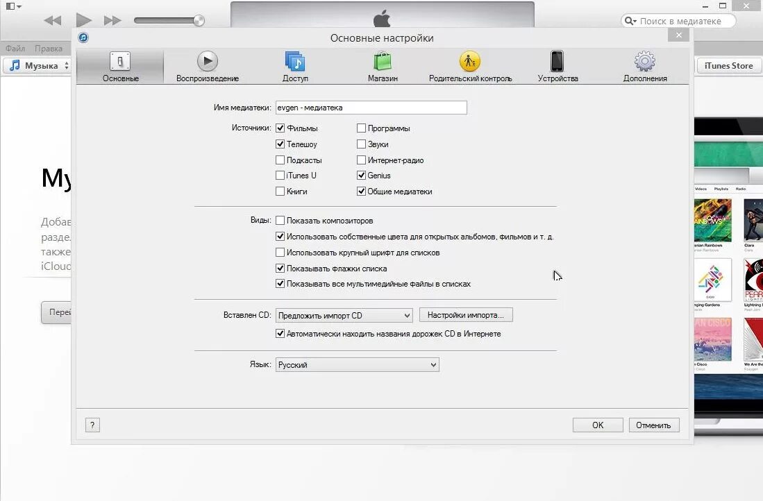
Task: Click the iTunes logo icon in dialog title
Action: pos(84,37)
